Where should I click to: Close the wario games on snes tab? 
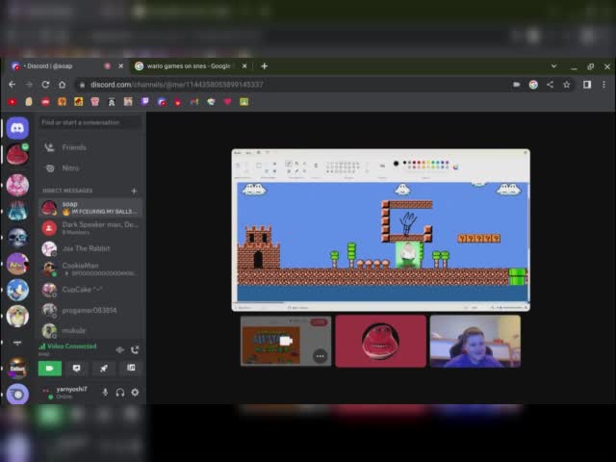244,66
